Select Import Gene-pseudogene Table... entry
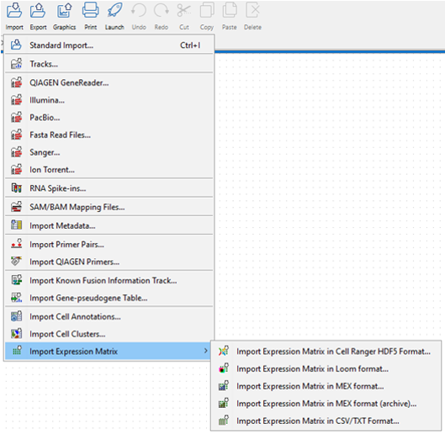 [109, 298]
